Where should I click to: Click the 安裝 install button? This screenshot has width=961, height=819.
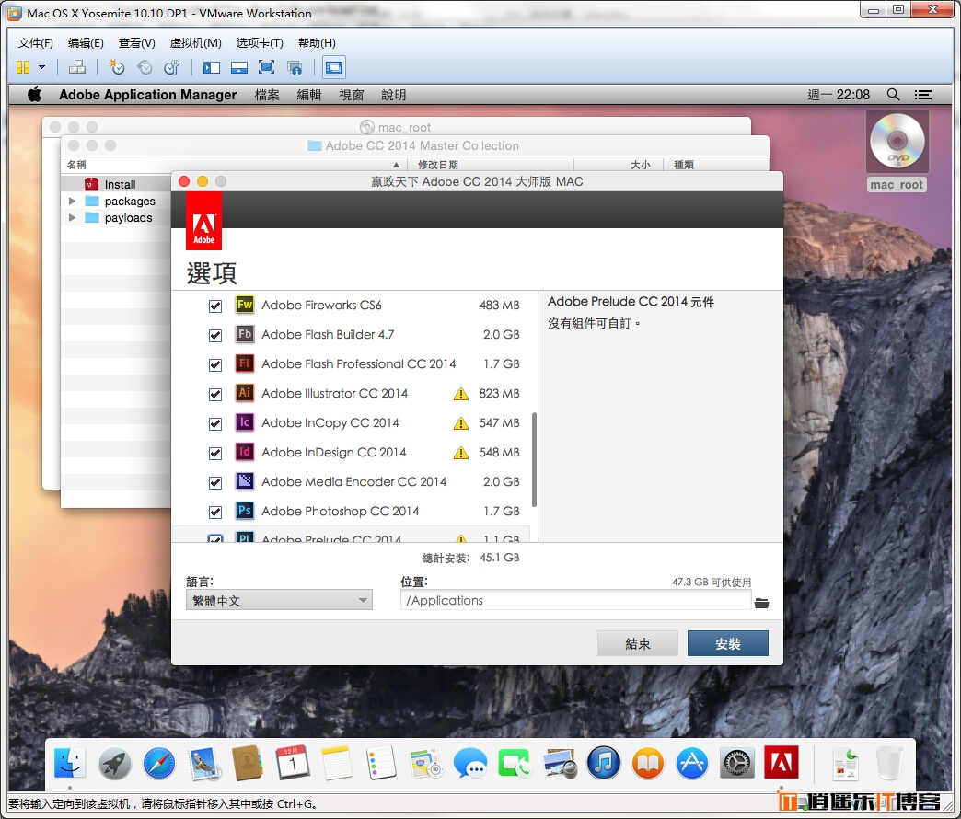click(x=727, y=643)
